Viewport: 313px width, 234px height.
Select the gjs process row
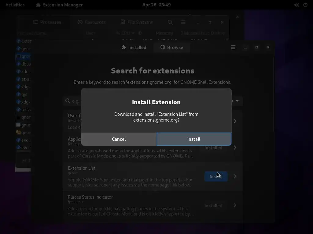point(23,94)
